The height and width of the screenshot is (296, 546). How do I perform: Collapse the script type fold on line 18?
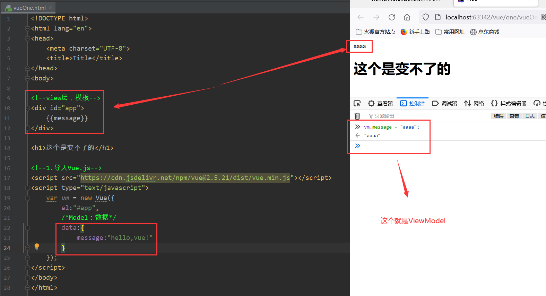[27, 188]
